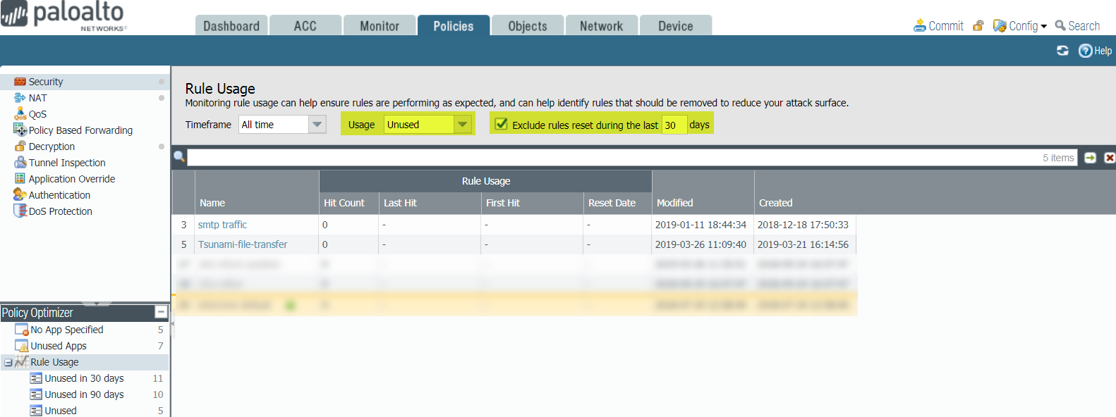Image resolution: width=1116 pixels, height=417 pixels.
Task: Click the Application Override icon
Action: 20,179
